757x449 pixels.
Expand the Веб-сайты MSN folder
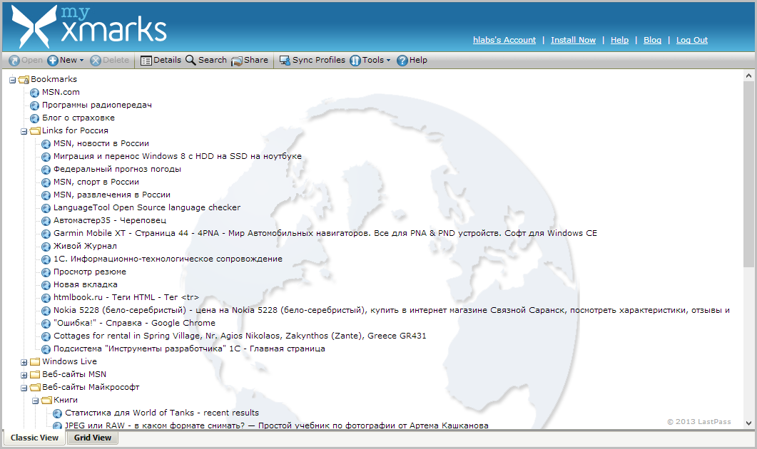click(24, 375)
